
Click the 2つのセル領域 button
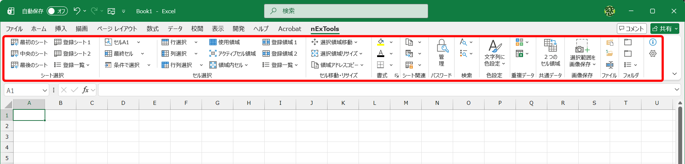point(550,53)
